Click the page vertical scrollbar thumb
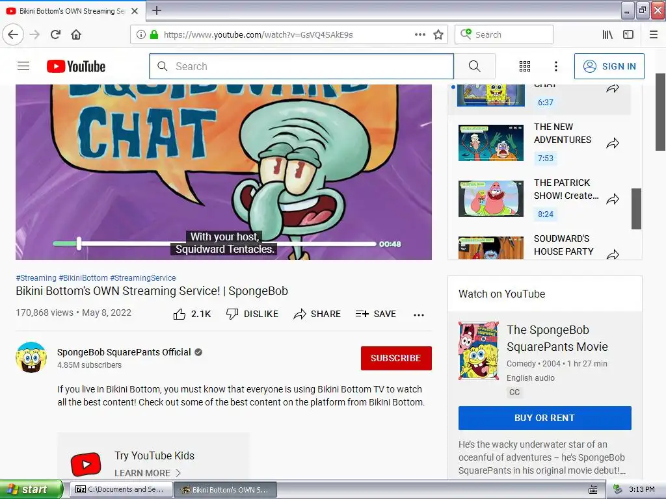Screen dimensions: 666x499 (660, 112)
